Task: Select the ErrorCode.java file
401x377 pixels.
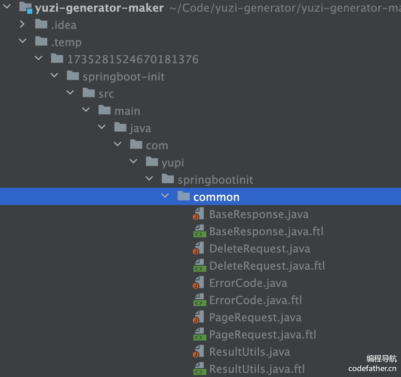Action: [x=248, y=283]
